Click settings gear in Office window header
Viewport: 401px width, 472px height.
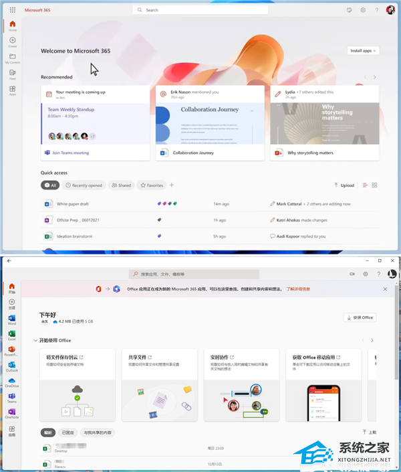pyautogui.click(x=366, y=274)
